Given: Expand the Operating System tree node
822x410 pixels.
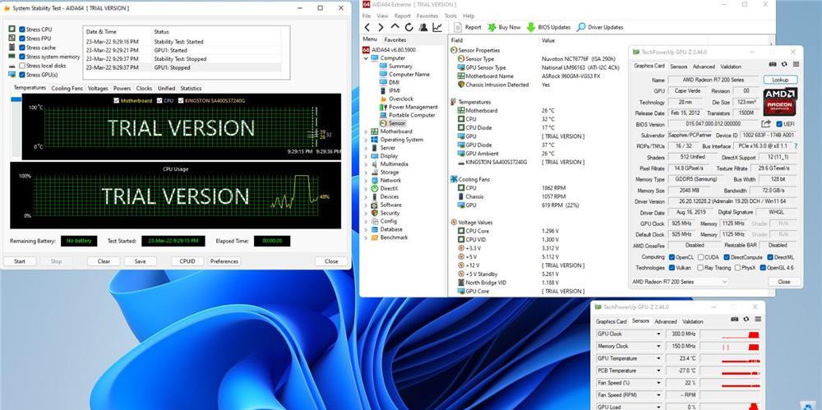Looking at the screenshot, I should tap(366, 140).
